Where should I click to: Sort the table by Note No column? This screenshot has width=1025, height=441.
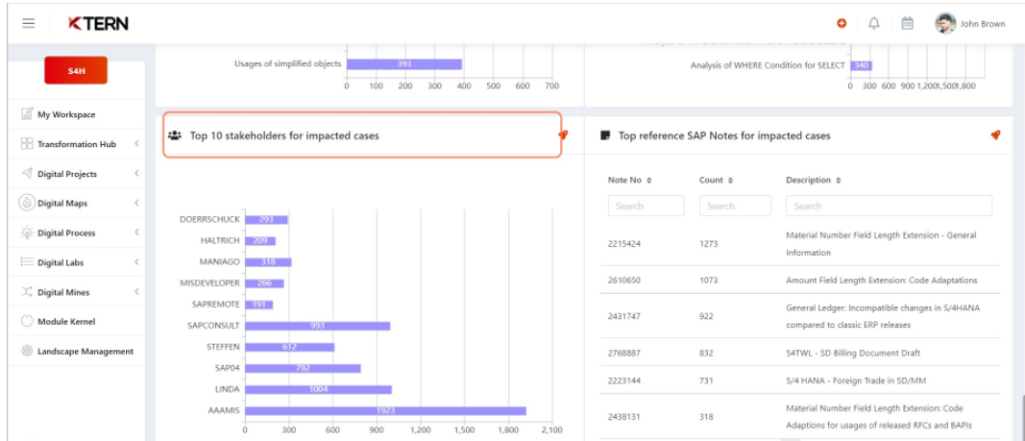tap(649, 181)
